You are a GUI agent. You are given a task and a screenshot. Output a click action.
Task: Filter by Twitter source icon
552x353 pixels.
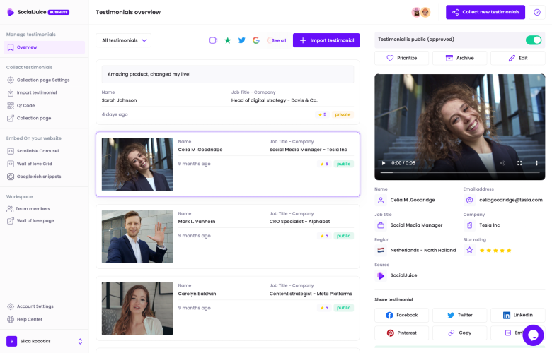click(242, 40)
